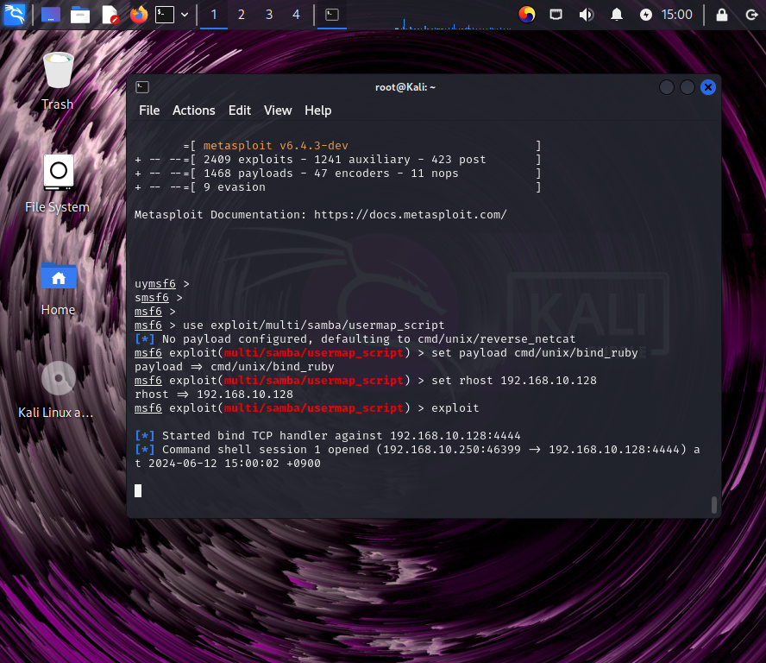
Task: Open the input method tray icon
Action: pos(526,15)
